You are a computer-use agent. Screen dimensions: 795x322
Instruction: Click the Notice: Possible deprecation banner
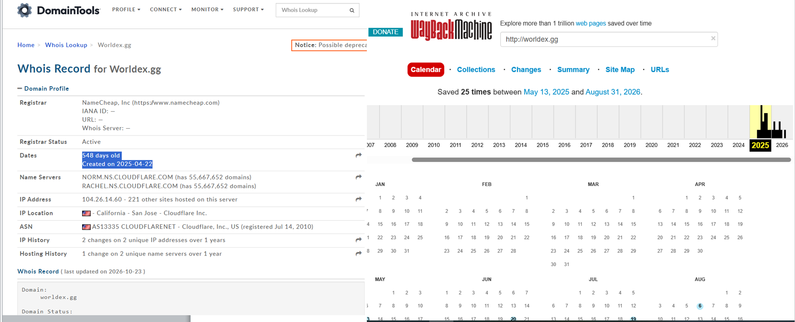[329, 45]
